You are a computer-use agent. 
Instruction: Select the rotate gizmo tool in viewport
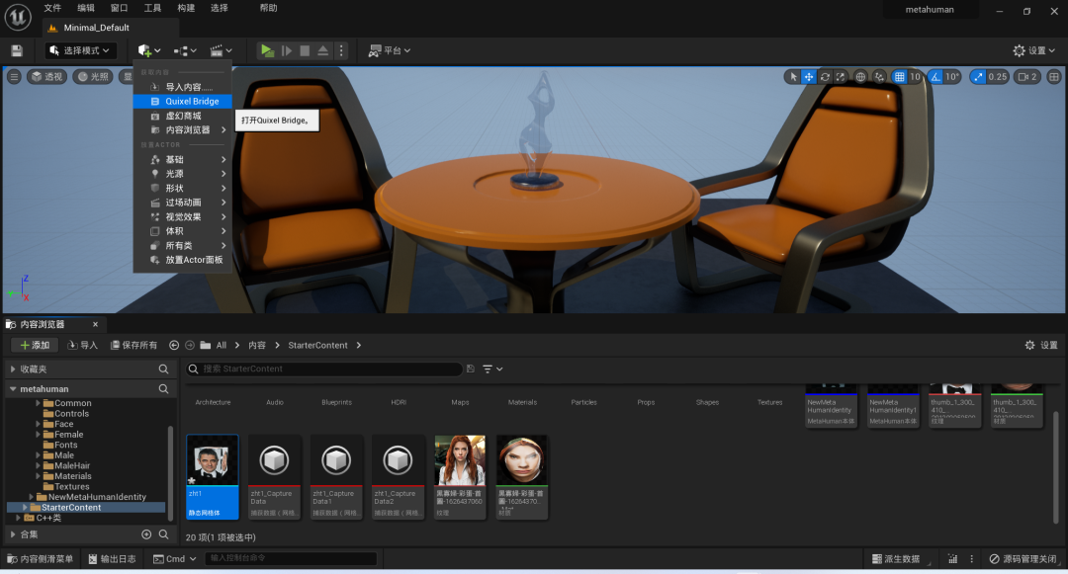tap(825, 77)
